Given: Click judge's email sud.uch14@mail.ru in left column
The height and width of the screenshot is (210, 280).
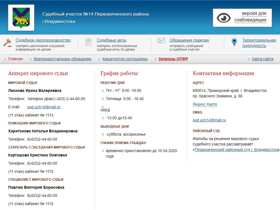Looking at the screenshot, I should pyautogui.click(x=44, y=107).
